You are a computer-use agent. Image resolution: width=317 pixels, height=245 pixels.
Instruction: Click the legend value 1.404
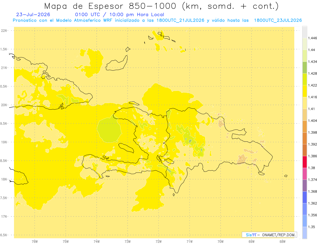313,121
